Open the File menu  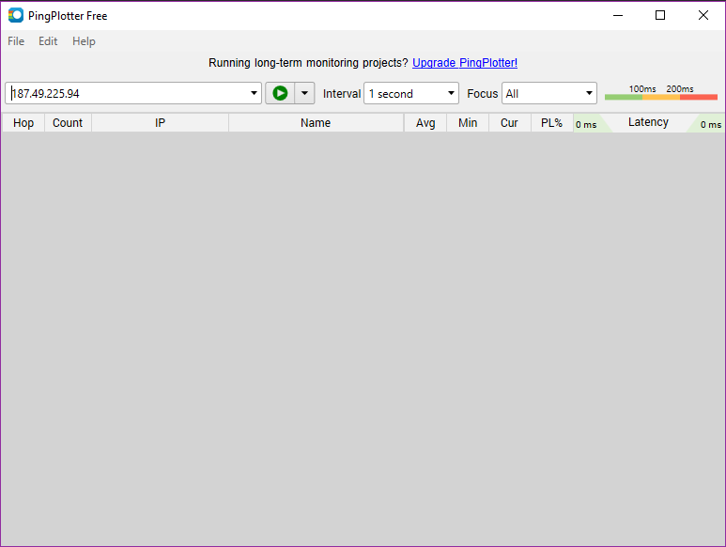[x=16, y=41]
